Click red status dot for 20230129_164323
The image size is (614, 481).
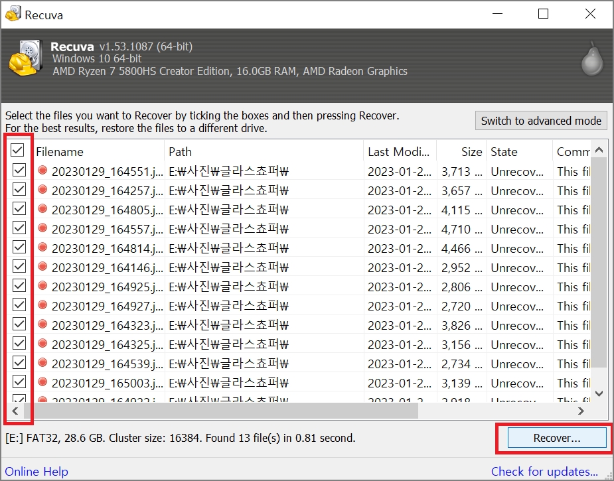42,324
